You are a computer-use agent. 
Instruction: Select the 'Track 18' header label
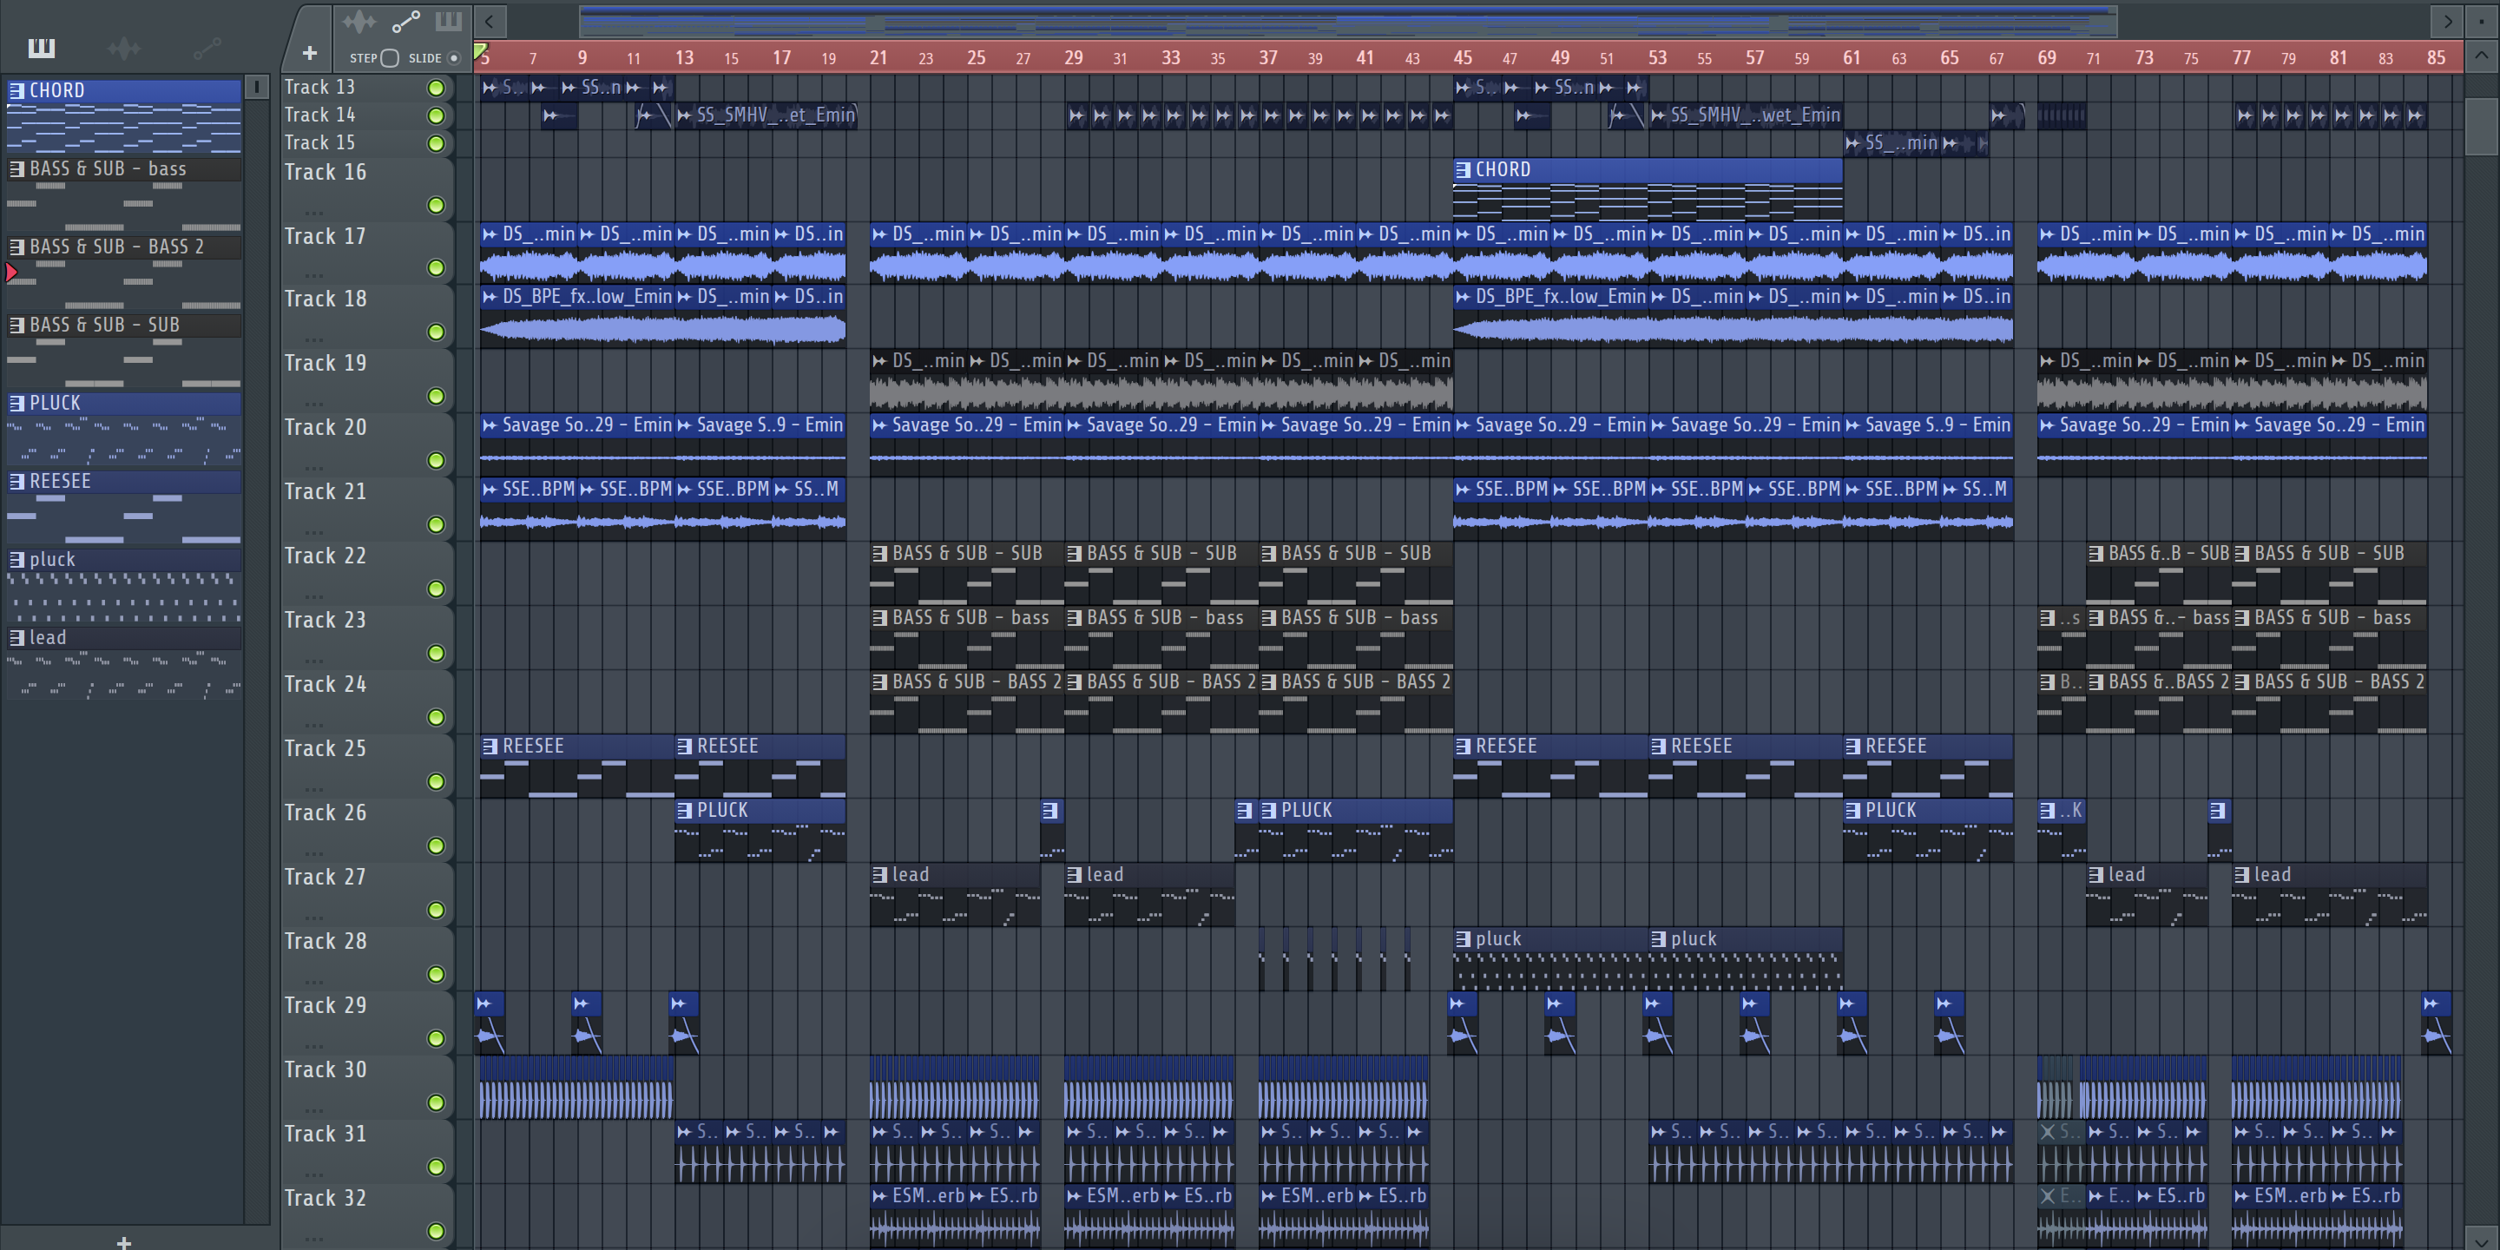tap(326, 299)
